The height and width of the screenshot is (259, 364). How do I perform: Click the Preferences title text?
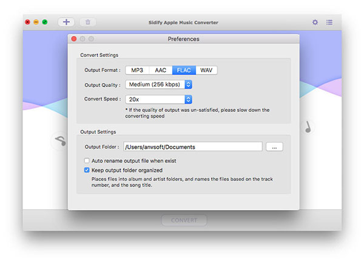point(183,39)
